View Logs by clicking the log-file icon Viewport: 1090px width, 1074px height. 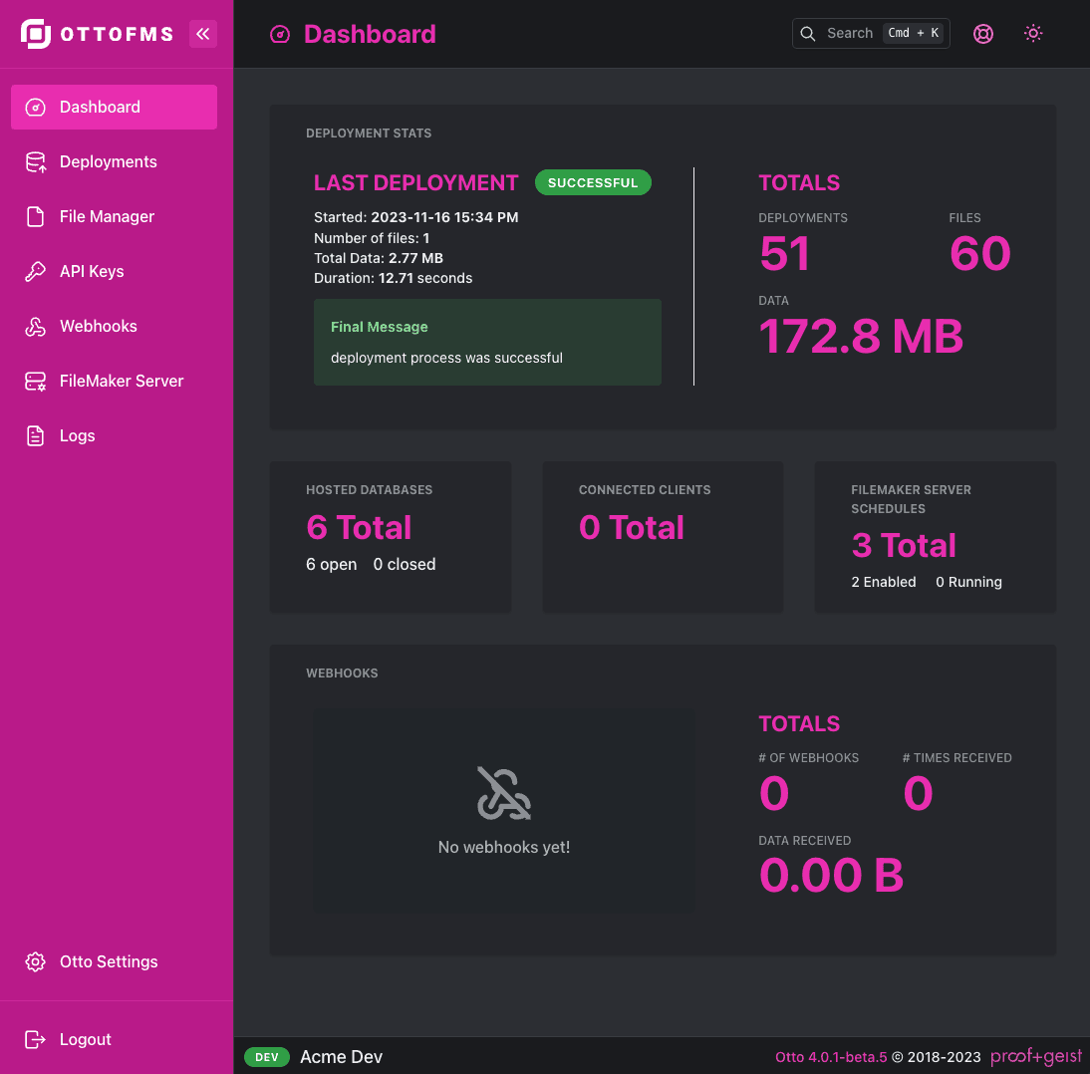(x=33, y=435)
